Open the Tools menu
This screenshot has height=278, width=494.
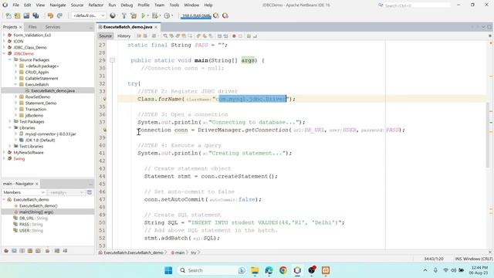point(174,5)
